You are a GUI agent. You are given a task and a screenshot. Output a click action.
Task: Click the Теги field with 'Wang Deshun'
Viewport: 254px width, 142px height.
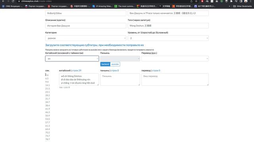(168, 26)
